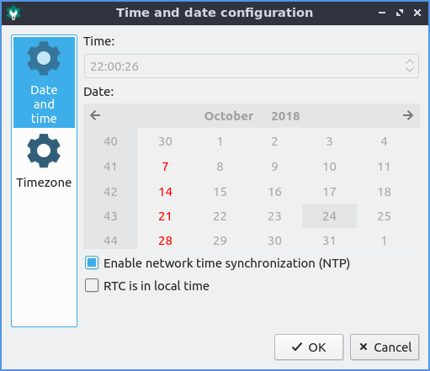
Task: Select the Timezone gear icon
Action: (44, 151)
